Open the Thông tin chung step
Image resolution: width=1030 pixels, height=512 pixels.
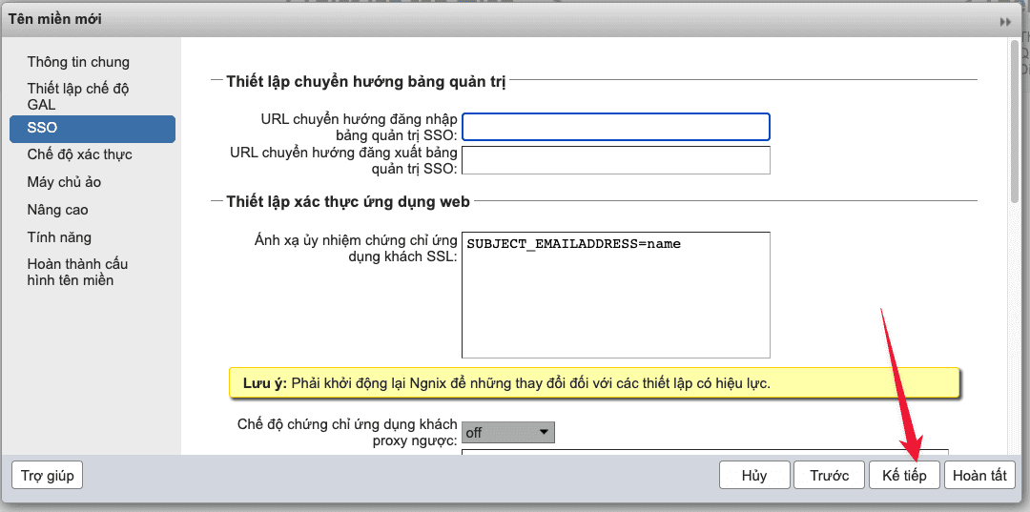pyautogui.click(x=78, y=62)
